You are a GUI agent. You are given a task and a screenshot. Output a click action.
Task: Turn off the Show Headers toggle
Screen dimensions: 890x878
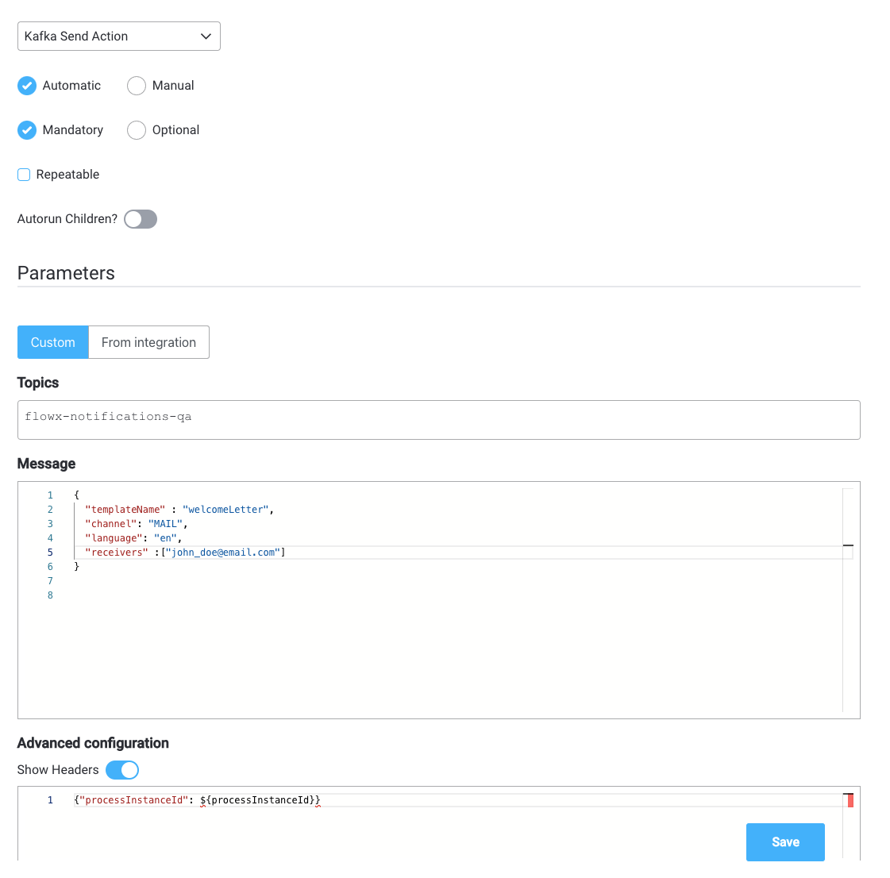[122, 770]
